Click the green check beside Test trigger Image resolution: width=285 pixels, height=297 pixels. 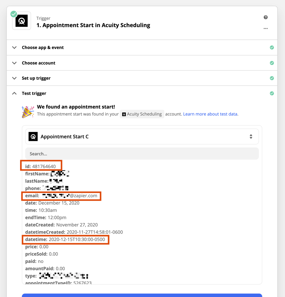point(272,93)
